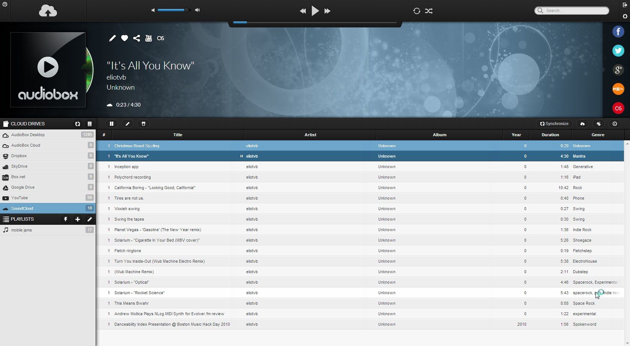Share the current track
Image resolution: width=630 pixels, height=346 pixels.
click(x=137, y=38)
